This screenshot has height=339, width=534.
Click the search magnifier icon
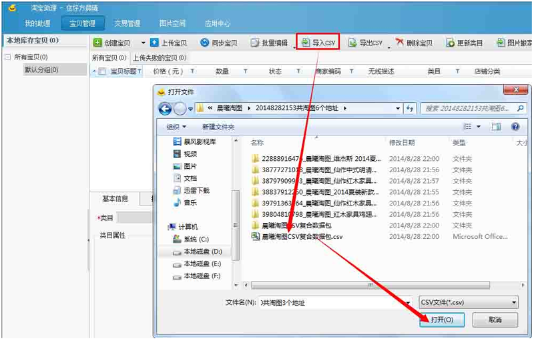(x=521, y=109)
